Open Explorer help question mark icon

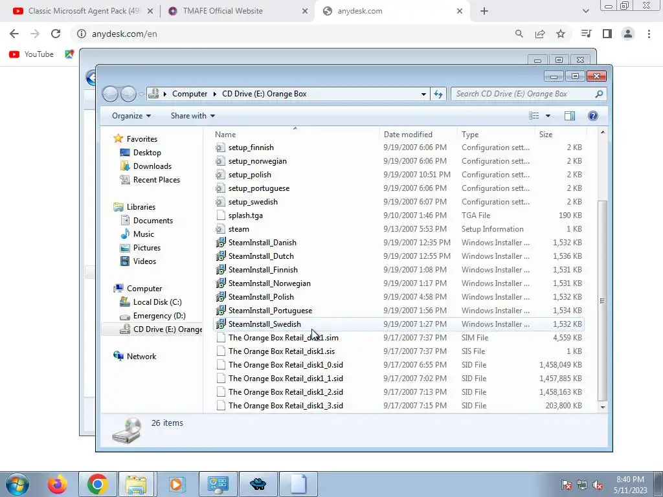point(593,116)
